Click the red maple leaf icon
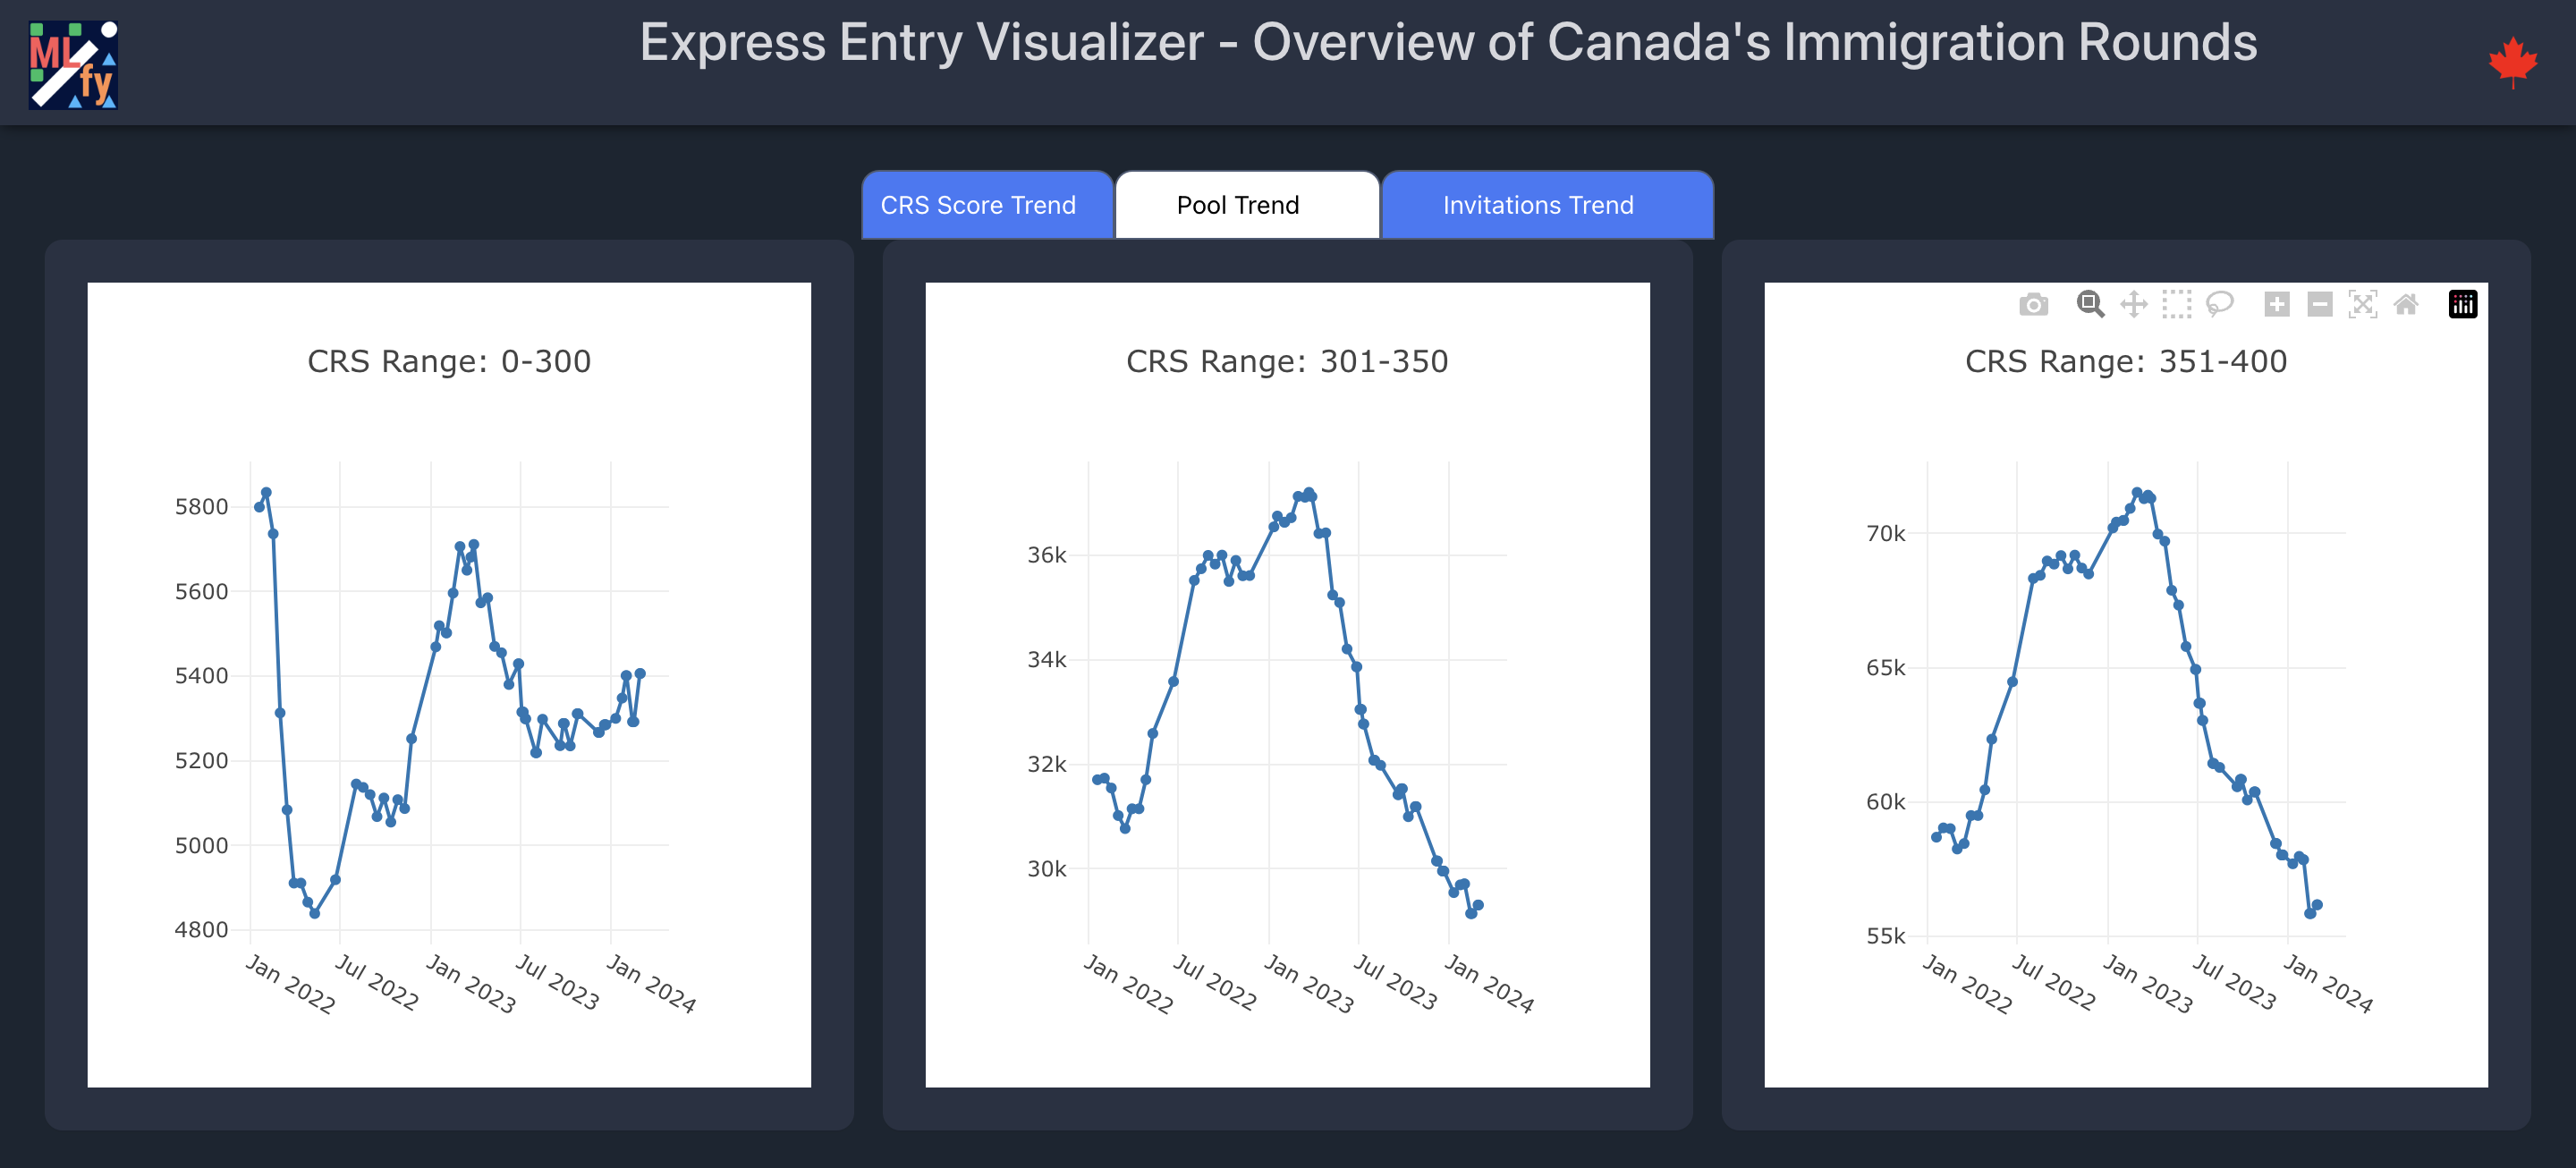Screen dimensions: 2576x1168 tap(2512, 62)
